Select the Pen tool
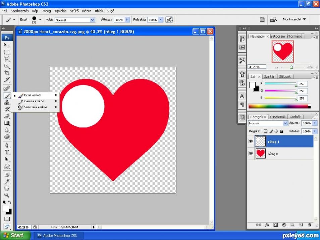Screen dimensions: 320x240 [x=7, y=145]
